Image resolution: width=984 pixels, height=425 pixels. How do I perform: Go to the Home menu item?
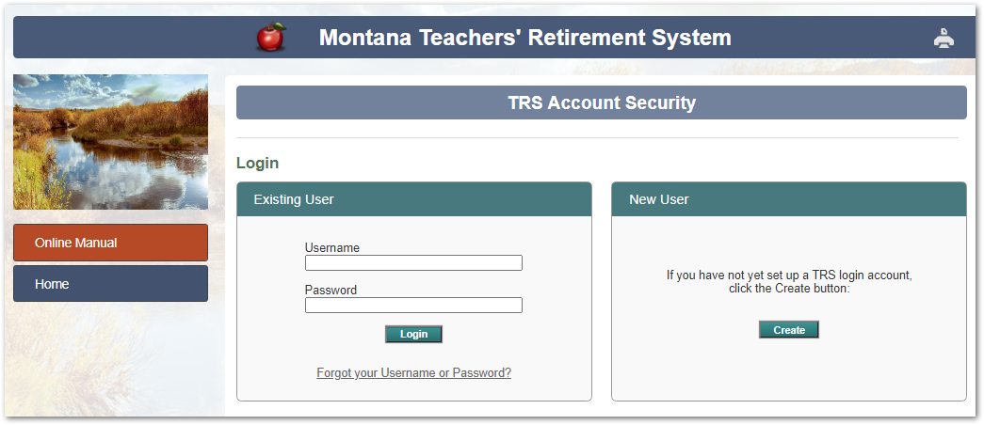[x=110, y=284]
